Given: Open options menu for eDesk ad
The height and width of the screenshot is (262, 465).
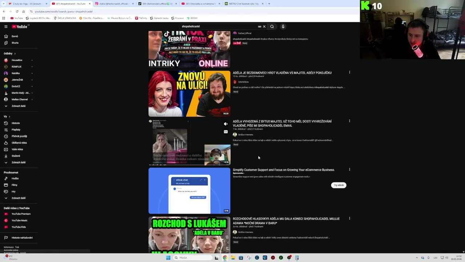Looking at the screenshot, I should coord(349,170).
